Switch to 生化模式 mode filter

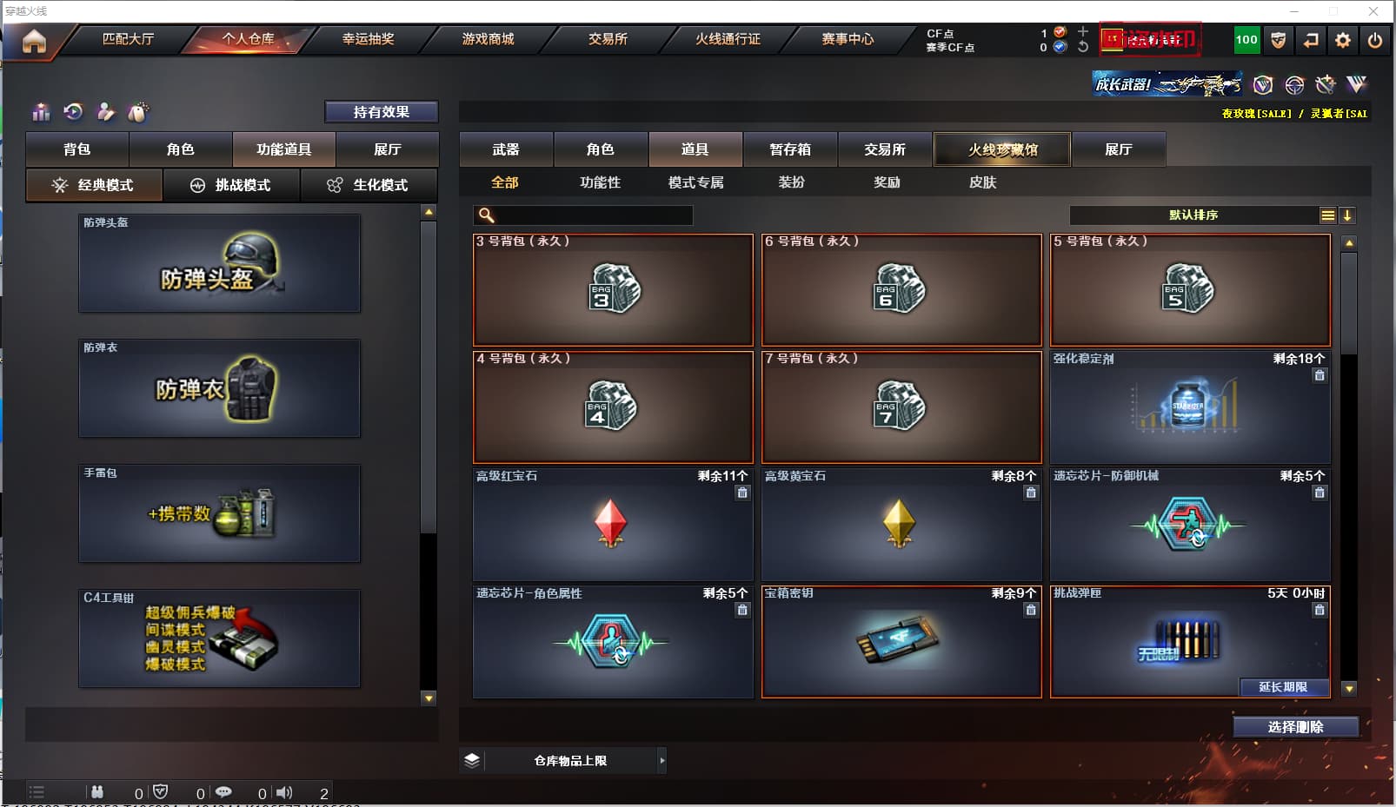pos(369,185)
